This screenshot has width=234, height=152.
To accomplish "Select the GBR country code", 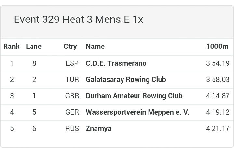I will click(x=72, y=96).
